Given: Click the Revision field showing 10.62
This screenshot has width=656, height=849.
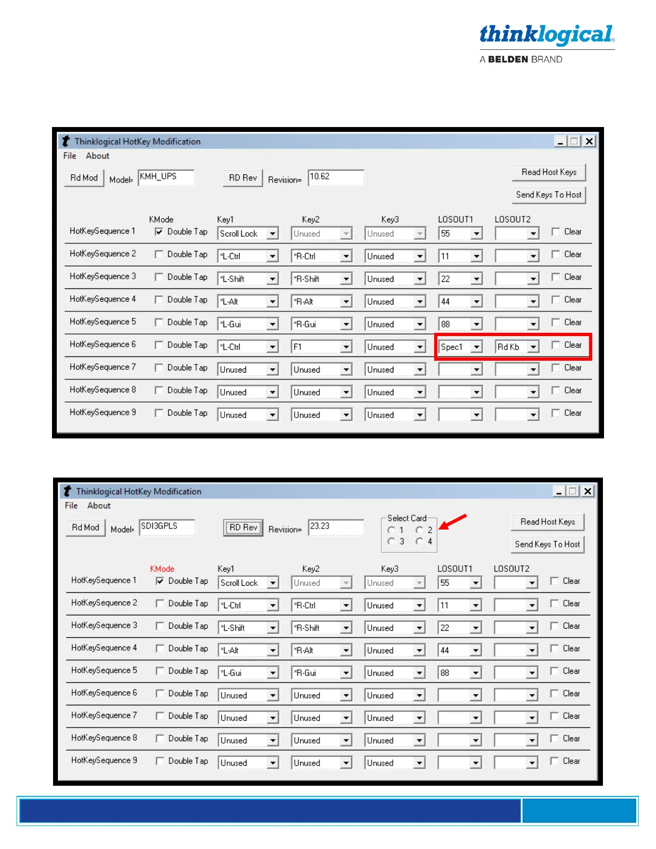Looking at the screenshot, I should 336,177.
